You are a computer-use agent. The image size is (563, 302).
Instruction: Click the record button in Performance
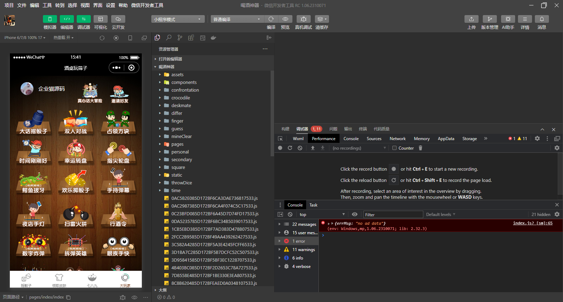(280, 148)
